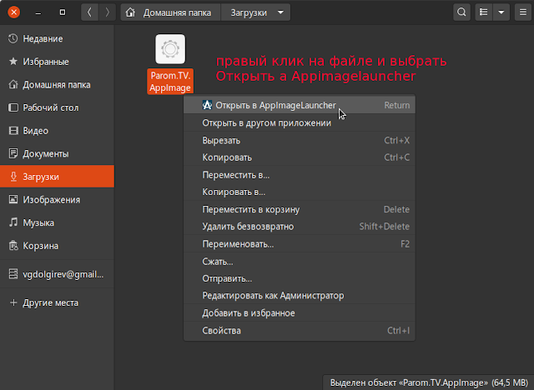Open Музыка in the sidebar
This screenshot has height=390, width=534.
58,222
